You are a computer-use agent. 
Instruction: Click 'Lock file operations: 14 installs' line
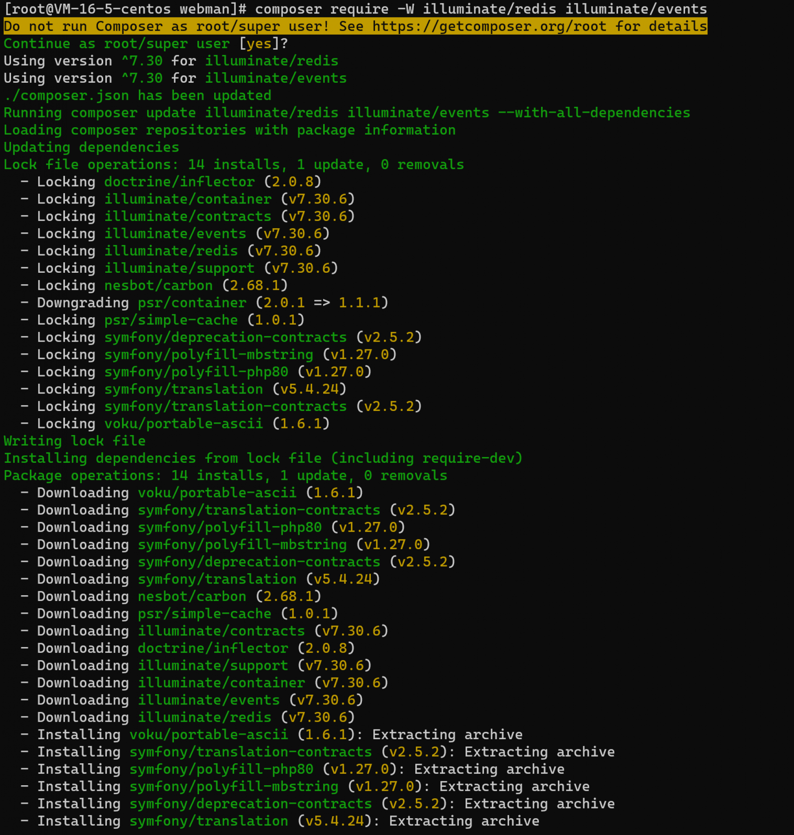234,165
